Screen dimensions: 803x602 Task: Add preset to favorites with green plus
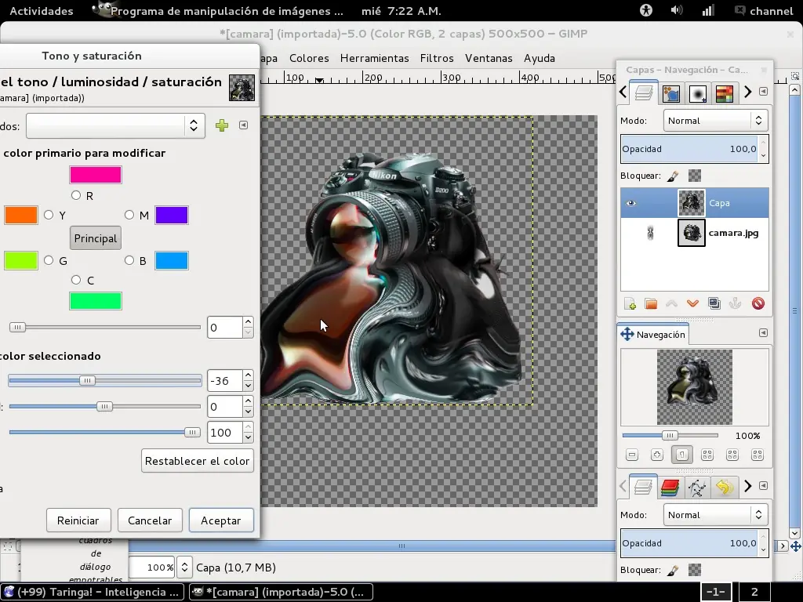coord(222,125)
